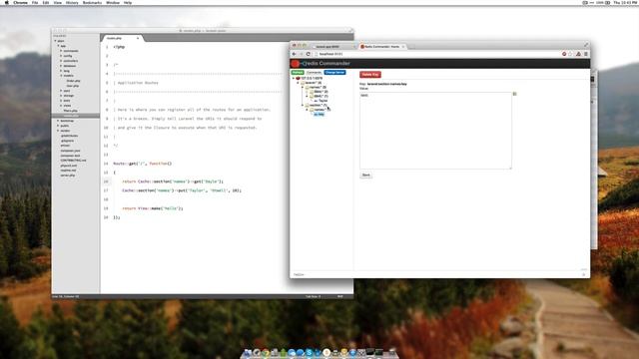Image resolution: width=639 pixels, height=359 pixels.
Task: Expand the commands folder in Sublime sidebar
Action: tap(61, 51)
